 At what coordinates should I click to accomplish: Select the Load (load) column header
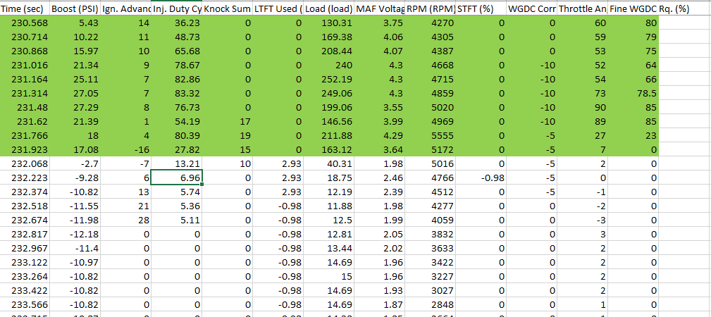(x=328, y=9)
